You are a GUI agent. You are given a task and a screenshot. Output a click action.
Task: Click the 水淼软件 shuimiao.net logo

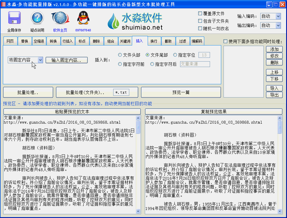(135, 21)
